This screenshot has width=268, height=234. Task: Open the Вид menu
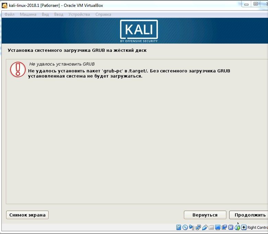point(45,14)
